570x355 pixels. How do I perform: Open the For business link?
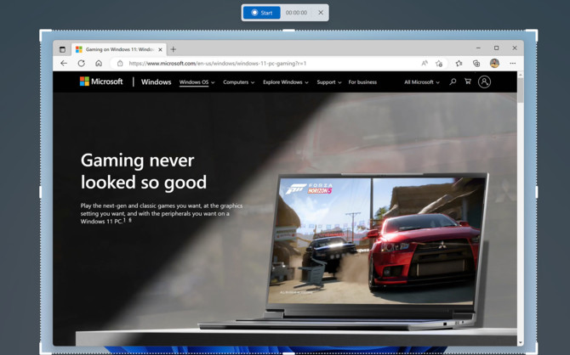(x=362, y=82)
